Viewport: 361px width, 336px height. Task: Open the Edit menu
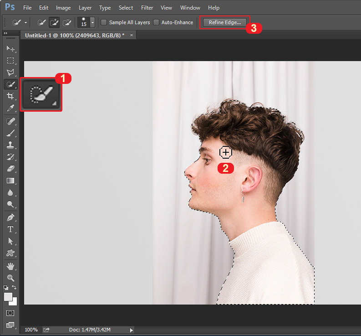pos(44,8)
